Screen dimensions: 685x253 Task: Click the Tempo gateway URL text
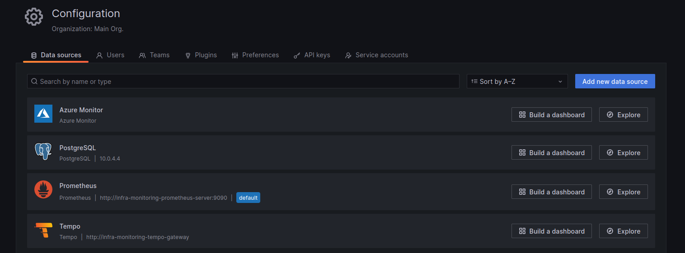tap(138, 237)
